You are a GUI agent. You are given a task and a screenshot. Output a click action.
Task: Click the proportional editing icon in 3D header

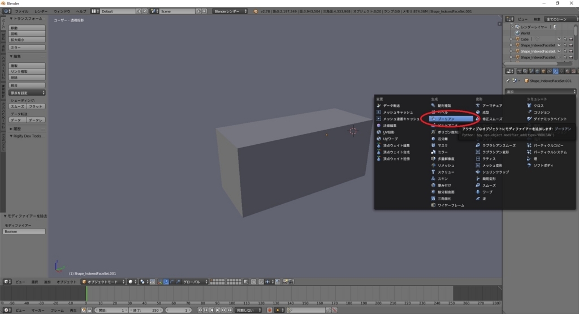(x=254, y=282)
